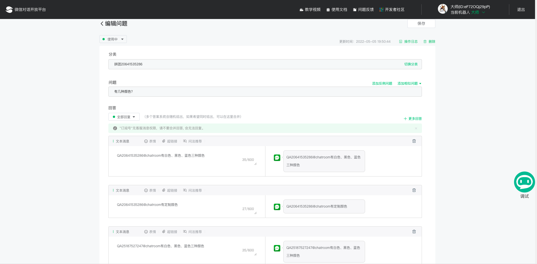The width and height of the screenshot is (537, 264).
Task: Click 更多回答 to add another answer
Action: click(x=413, y=119)
